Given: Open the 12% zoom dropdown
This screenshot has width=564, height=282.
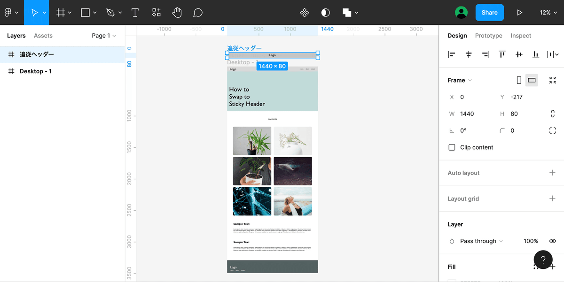Looking at the screenshot, I should click(548, 13).
